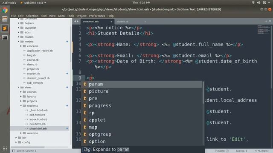This screenshot has height=153, width=273.
Task: Choose picture autocomplete suggestion
Action: (x=142, y=91)
